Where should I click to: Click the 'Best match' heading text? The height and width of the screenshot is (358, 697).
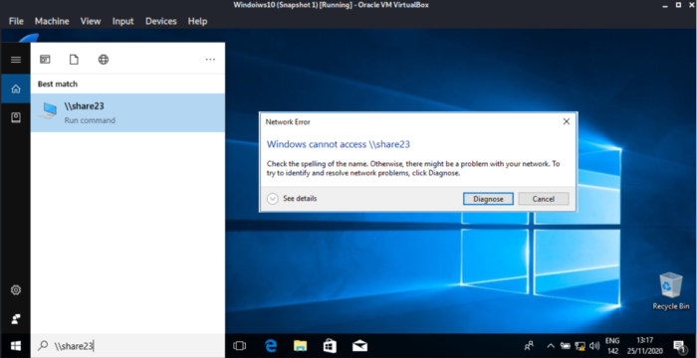58,84
